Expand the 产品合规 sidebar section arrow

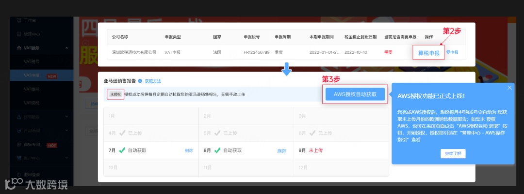(67, 131)
